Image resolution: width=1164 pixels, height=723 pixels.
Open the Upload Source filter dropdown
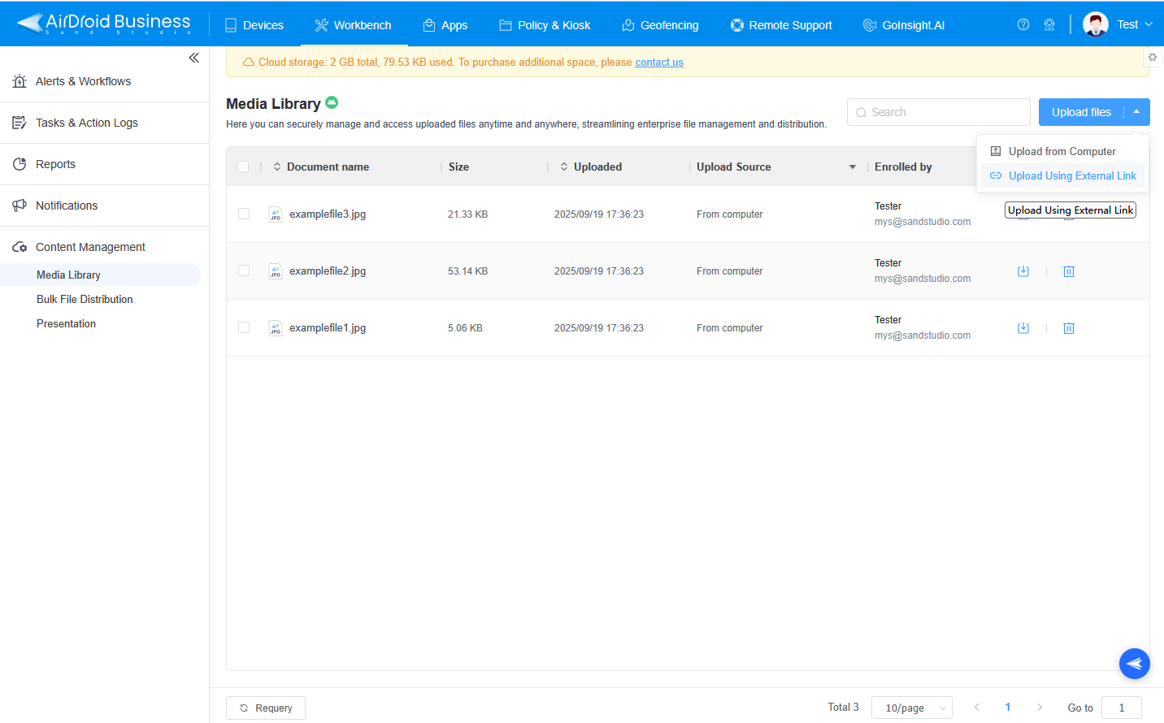click(852, 167)
